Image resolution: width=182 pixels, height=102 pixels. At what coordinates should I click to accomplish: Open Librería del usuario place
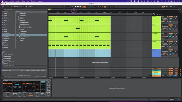pyautogui.click(x=8, y=55)
